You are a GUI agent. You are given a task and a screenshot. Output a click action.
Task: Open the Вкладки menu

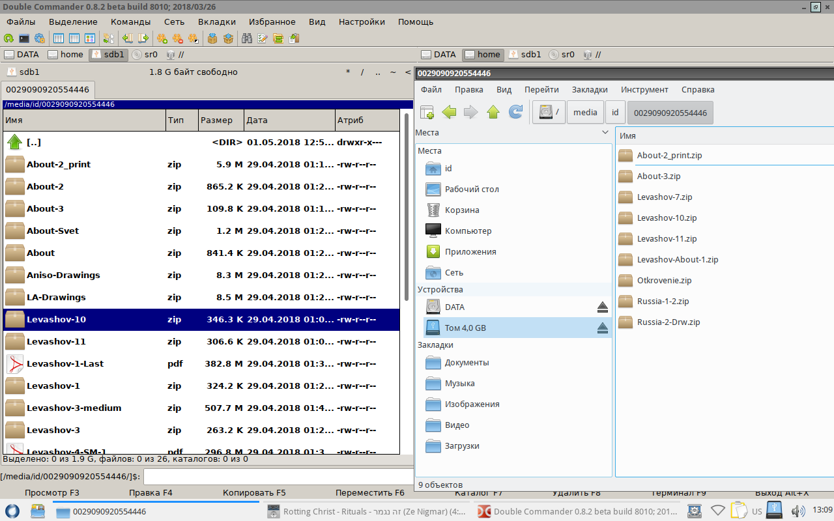[x=217, y=21]
